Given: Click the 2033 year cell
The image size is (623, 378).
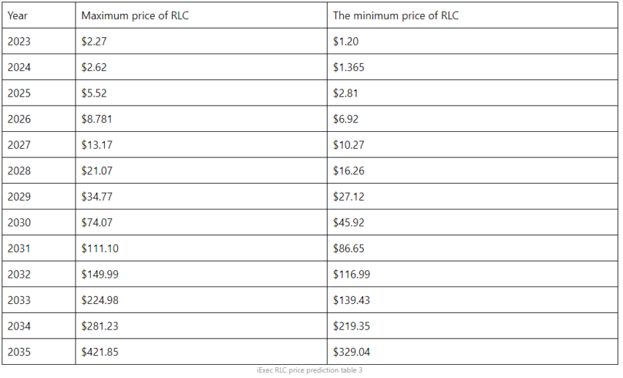Looking at the screenshot, I should [39, 300].
